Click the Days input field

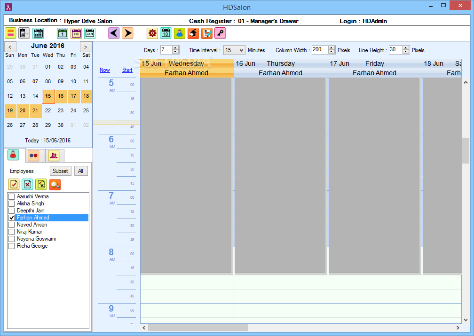point(166,50)
